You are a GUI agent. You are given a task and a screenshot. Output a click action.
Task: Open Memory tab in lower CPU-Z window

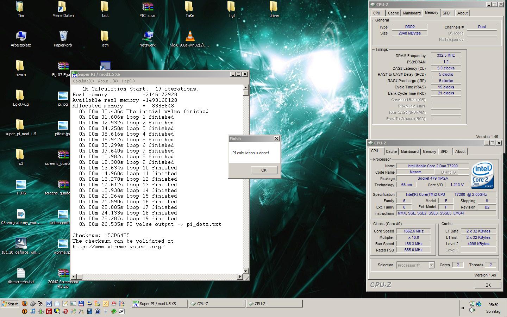(x=429, y=151)
